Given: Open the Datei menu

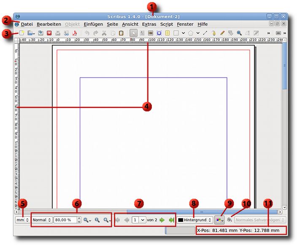Looking at the screenshot, I should click(x=27, y=24).
